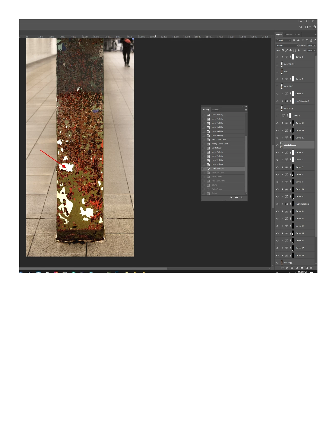The image size is (328, 424).
Task: Select the New Curves Layer history state
Action: coord(223,140)
